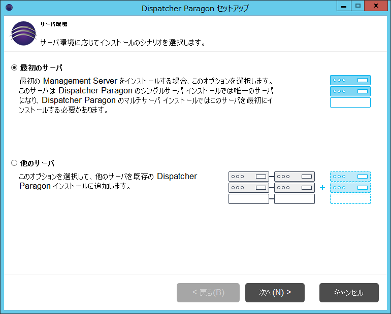
Task: Select the 最初のサーバ radio button
Action: (14, 67)
